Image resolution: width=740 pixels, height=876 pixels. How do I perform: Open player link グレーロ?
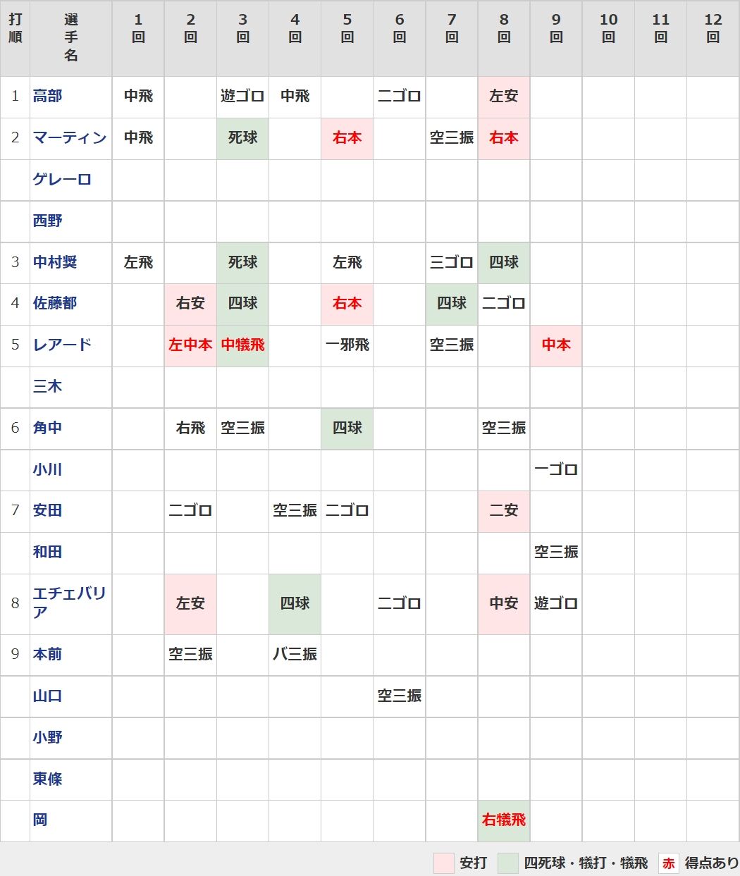click(62, 179)
